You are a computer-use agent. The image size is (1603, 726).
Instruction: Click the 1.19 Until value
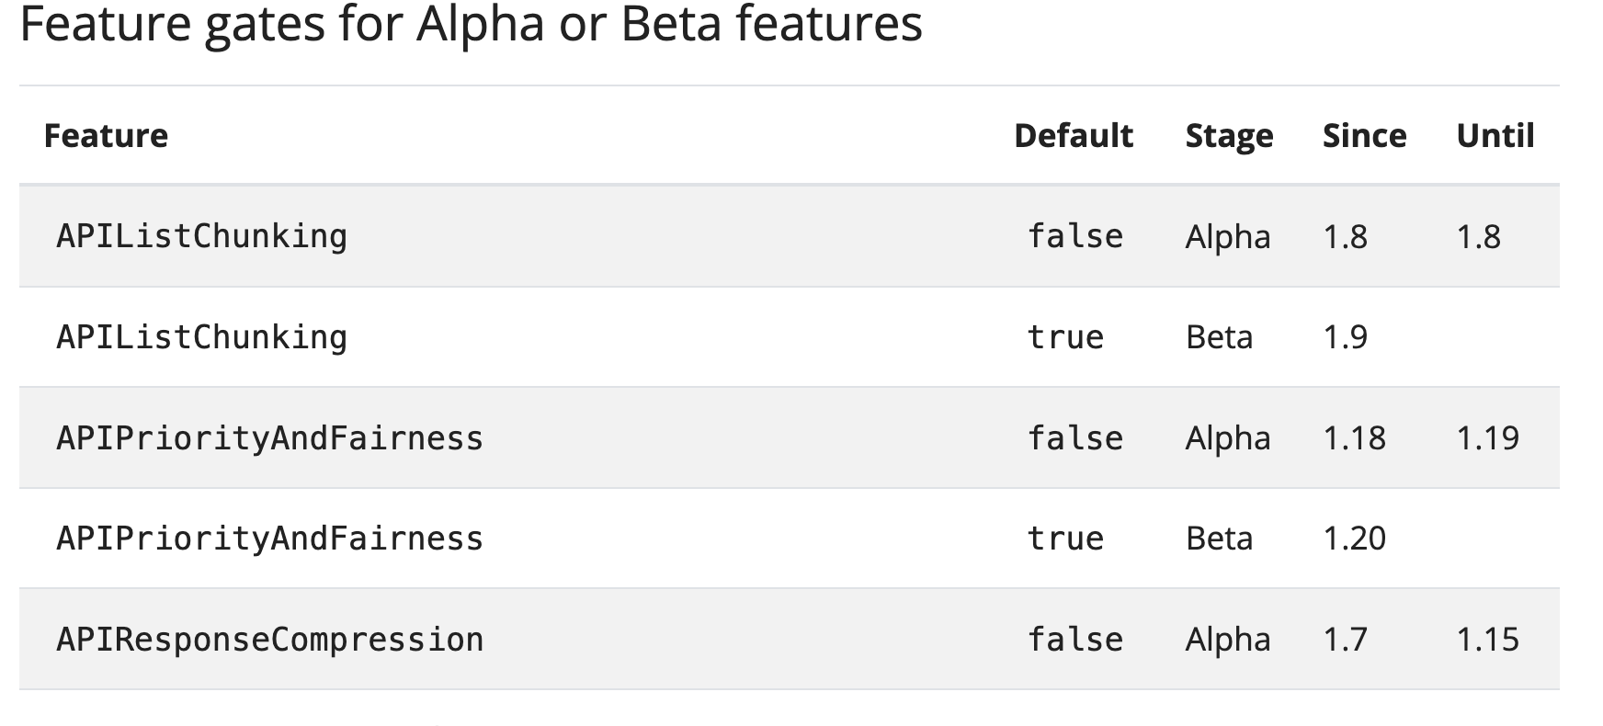(x=1487, y=438)
